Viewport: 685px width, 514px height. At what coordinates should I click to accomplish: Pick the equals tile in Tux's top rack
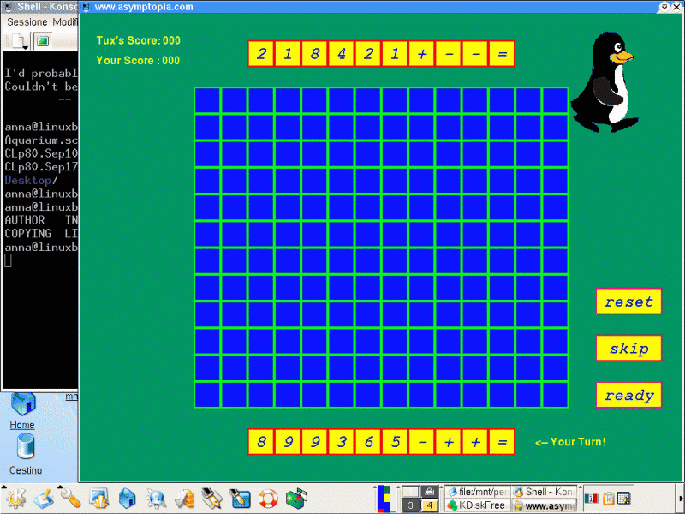pos(502,54)
